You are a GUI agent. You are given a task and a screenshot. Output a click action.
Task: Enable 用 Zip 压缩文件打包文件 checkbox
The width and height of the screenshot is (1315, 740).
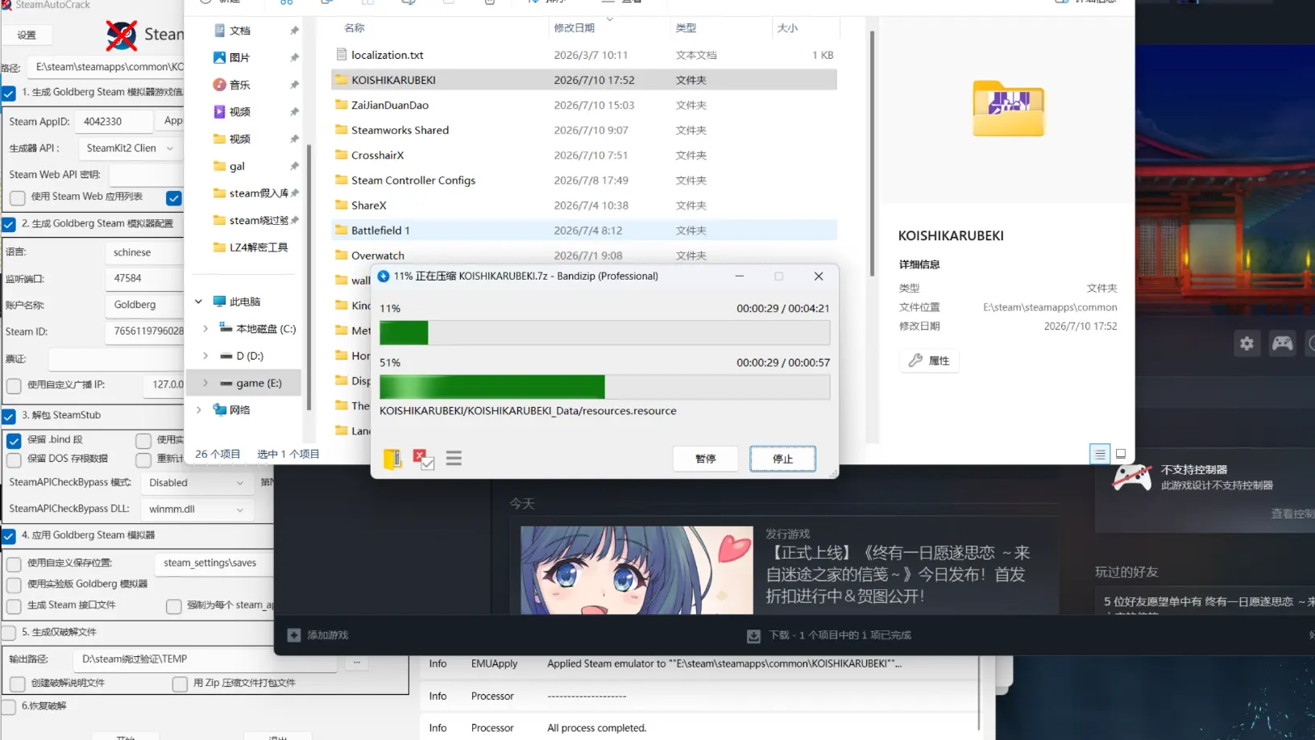[180, 684]
